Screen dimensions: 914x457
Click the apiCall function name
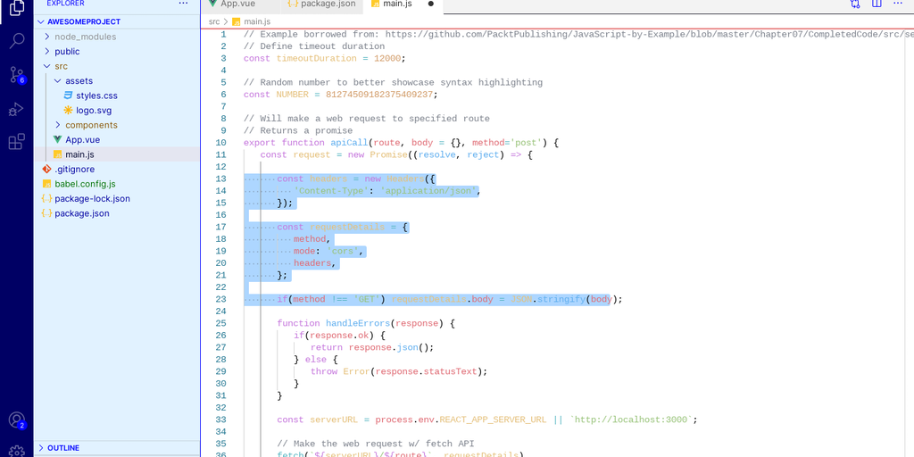pos(350,143)
